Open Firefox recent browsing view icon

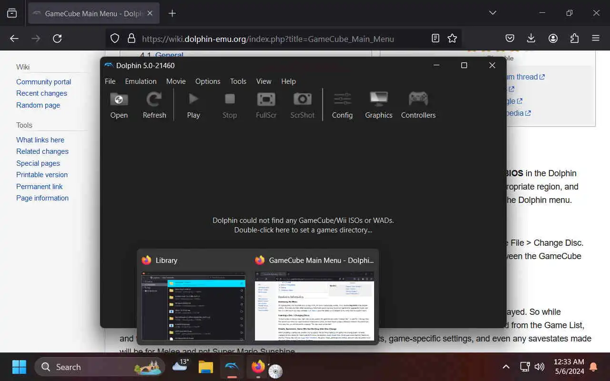point(12,13)
